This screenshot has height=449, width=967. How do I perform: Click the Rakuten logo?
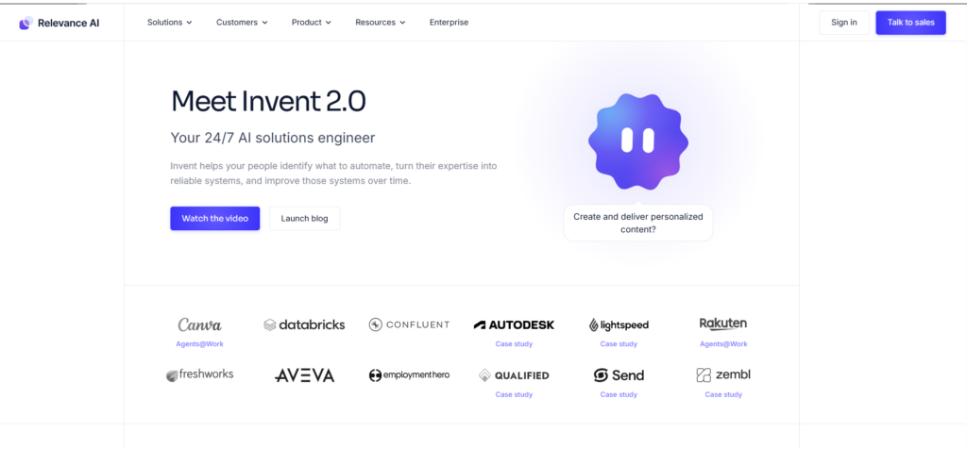pos(723,324)
